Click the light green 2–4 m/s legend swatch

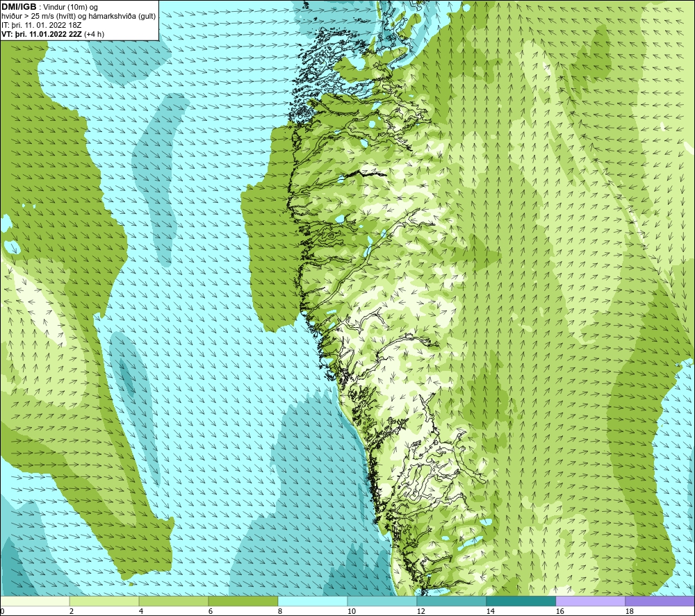pos(104,601)
